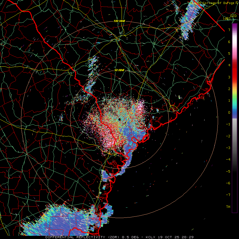Click the "50 NMI" range ring label
This screenshot has height=239, width=239.
point(119,70)
